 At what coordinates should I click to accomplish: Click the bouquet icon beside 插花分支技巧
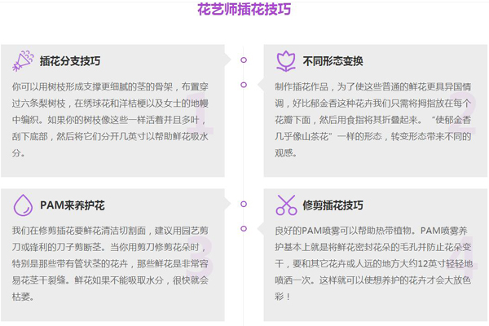(x=24, y=61)
